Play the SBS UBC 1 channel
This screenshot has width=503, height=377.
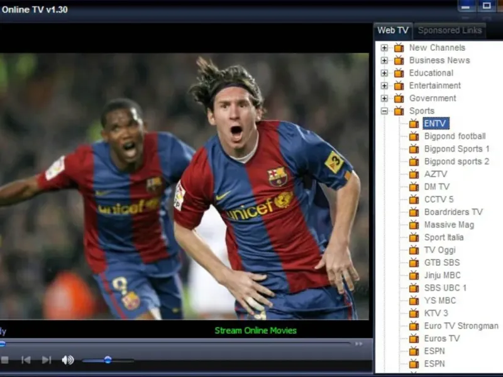coord(445,288)
